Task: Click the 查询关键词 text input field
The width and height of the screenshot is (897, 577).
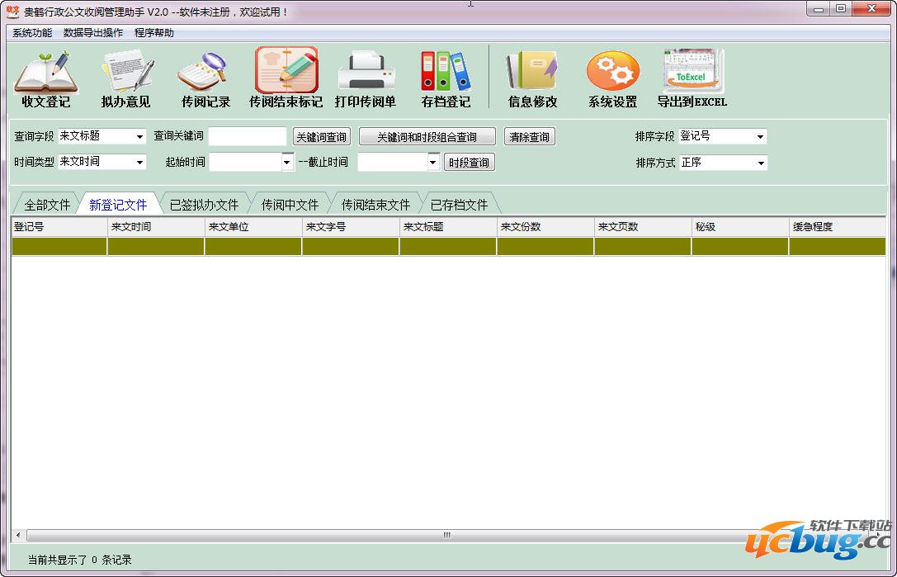Action: [x=248, y=137]
